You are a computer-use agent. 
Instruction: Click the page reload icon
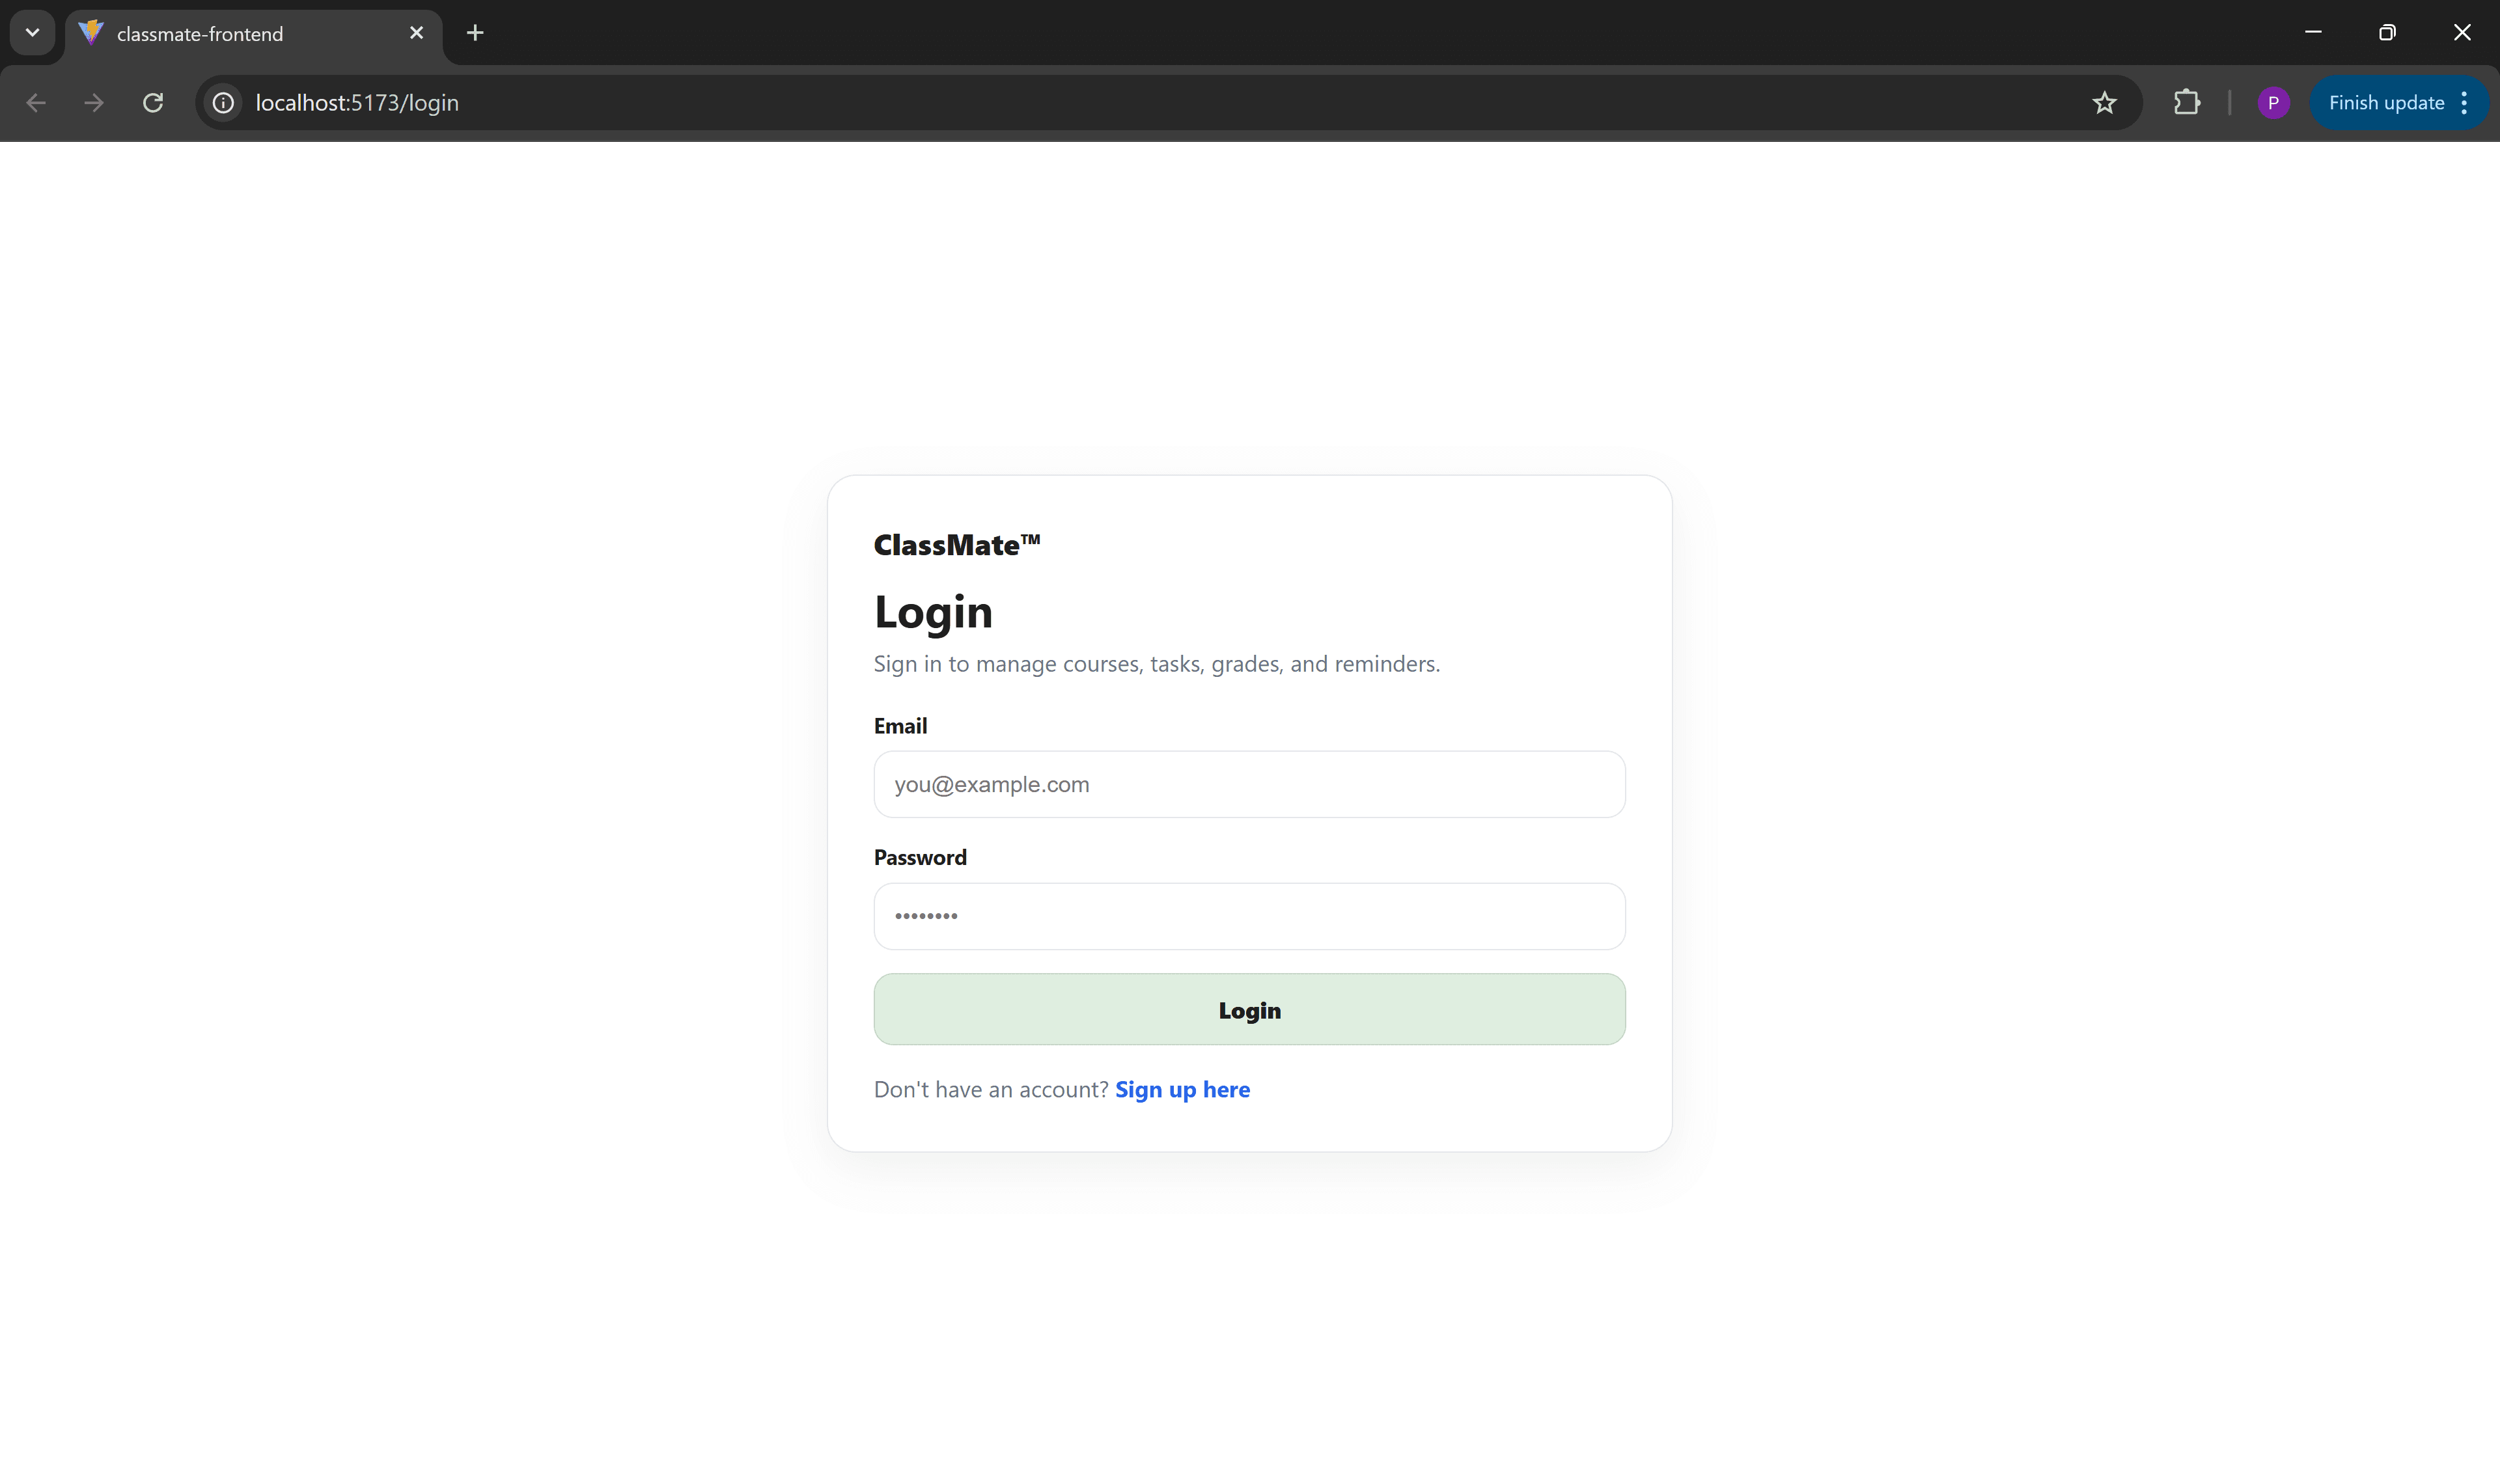(153, 102)
